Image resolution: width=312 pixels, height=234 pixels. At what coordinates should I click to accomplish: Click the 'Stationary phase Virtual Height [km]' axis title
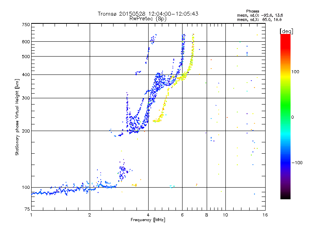17,117
